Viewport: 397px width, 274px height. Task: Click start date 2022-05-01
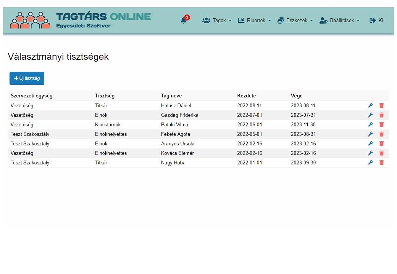tap(250, 134)
